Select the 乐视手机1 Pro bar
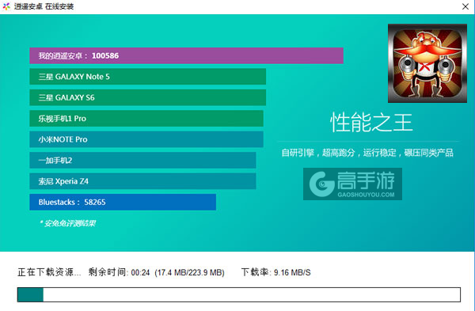This screenshot has height=311, width=475. pos(146,119)
